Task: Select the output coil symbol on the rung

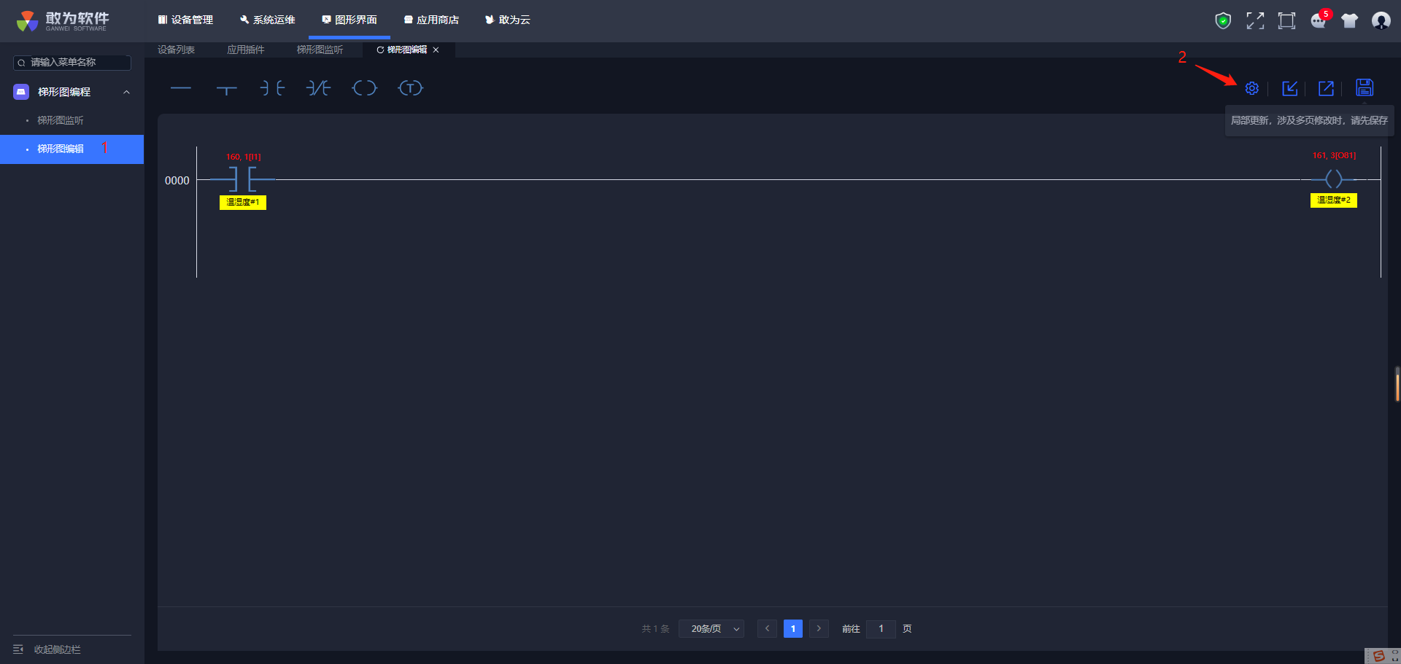Action: pyautogui.click(x=1333, y=179)
